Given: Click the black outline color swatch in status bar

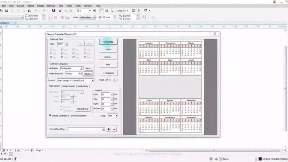Looking at the screenshot, I should click(x=260, y=159).
